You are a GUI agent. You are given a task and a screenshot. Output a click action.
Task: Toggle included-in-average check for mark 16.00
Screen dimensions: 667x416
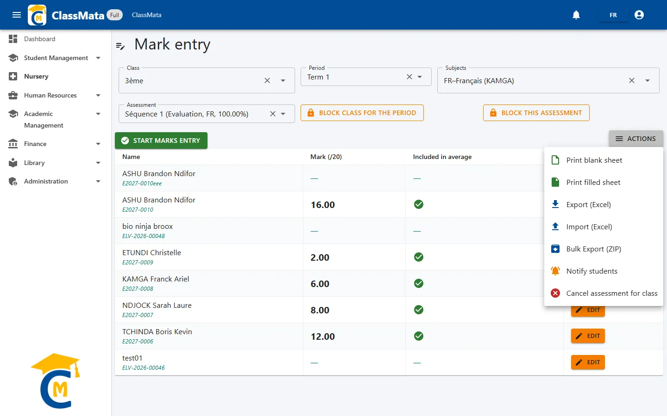419,204
